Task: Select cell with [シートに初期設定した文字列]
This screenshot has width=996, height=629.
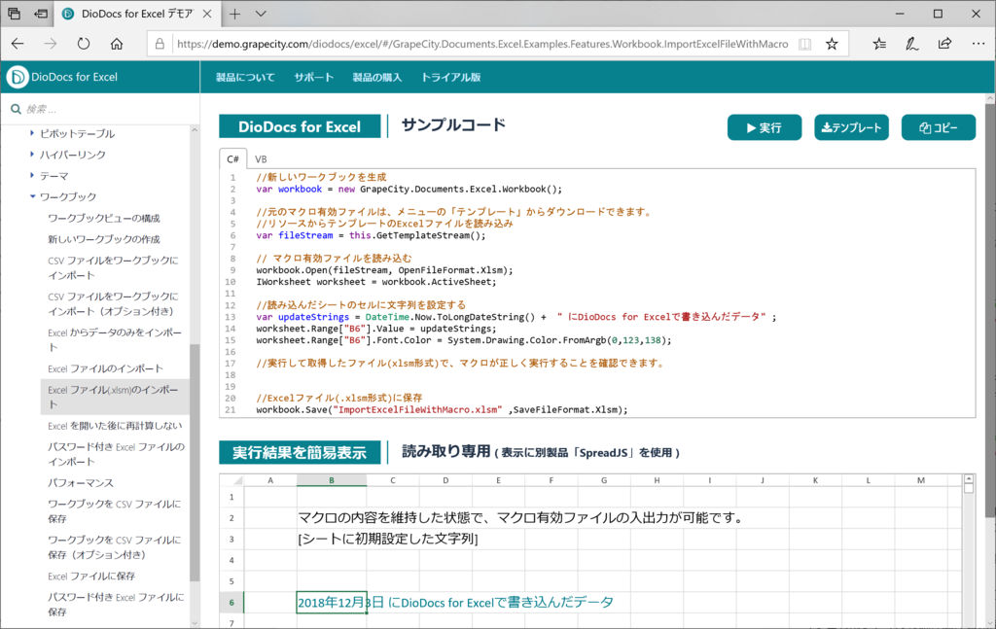Action: click(x=332, y=539)
